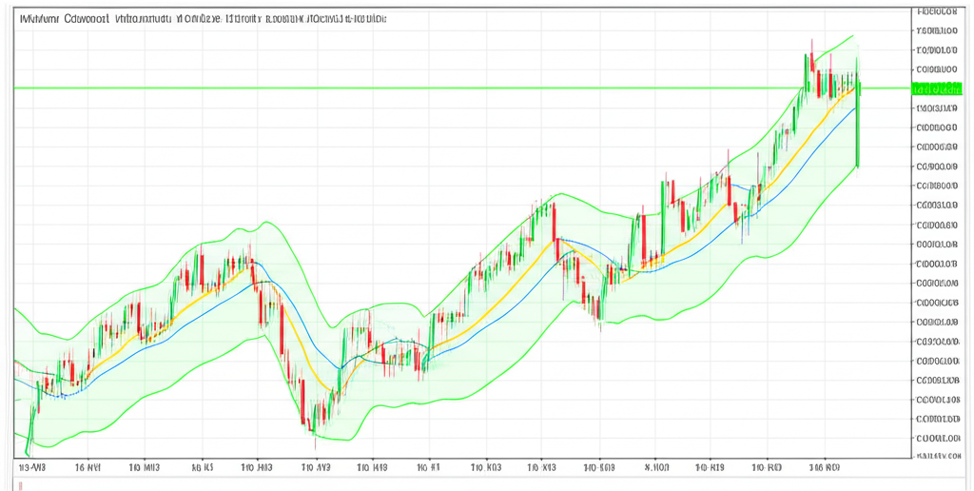Click the green current price label on price axis
Image resolution: width=974 pixels, height=491 pixels.
(x=936, y=88)
